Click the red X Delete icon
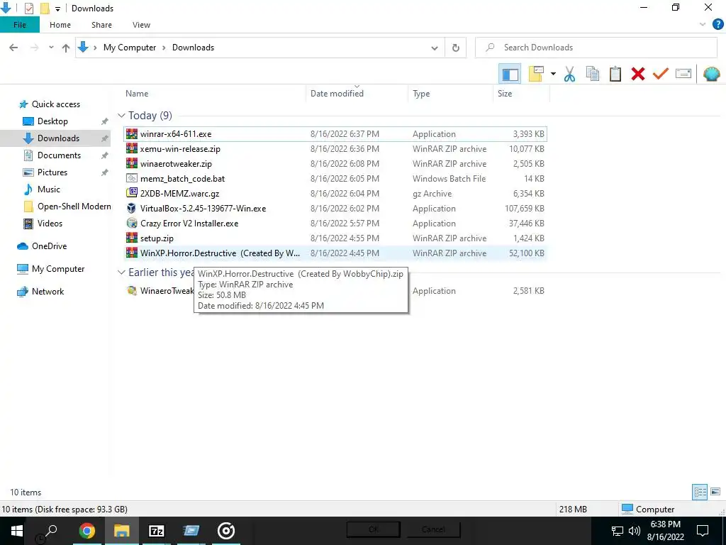 click(x=638, y=74)
